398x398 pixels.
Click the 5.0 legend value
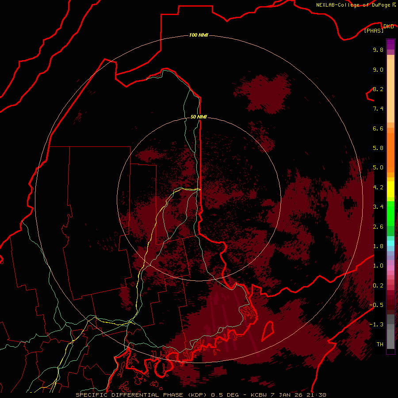[x=378, y=168]
